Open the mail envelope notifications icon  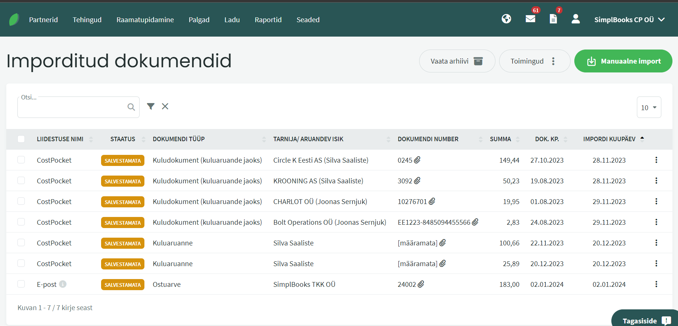(x=530, y=19)
